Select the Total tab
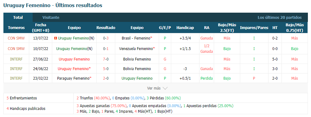The height and width of the screenshot is (117, 311). pos(18,18)
